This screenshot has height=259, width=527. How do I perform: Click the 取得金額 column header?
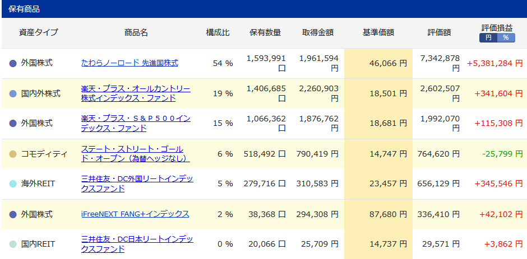click(318, 32)
